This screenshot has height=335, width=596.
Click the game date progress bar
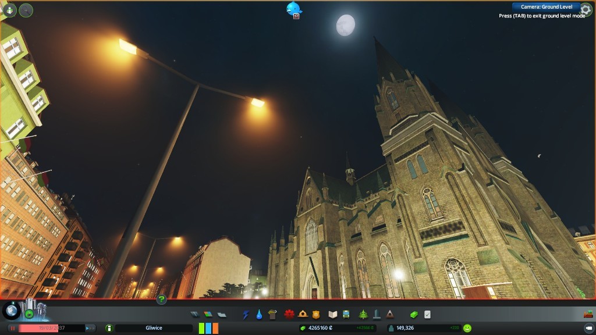click(x=52, y=328)
